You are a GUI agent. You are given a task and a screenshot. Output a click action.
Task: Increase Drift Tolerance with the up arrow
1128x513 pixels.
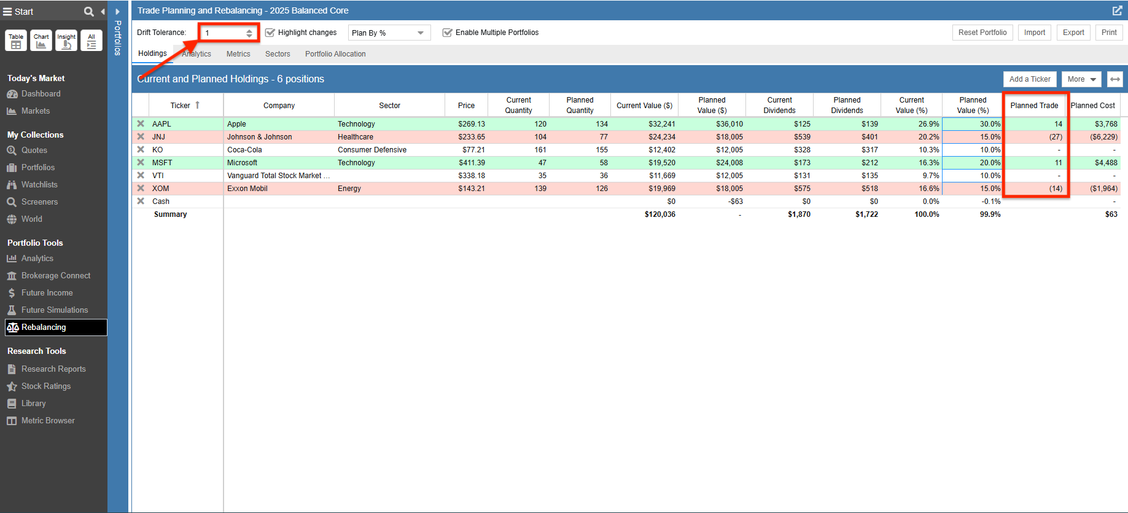click(x=249, y=30)
